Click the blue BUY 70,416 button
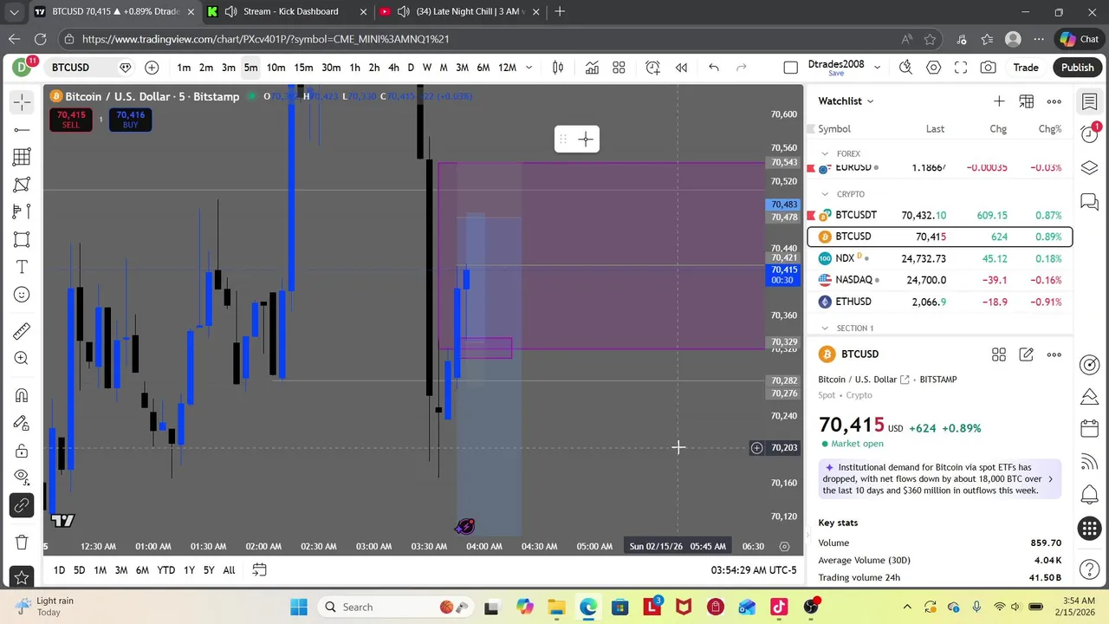 point(130,120)
